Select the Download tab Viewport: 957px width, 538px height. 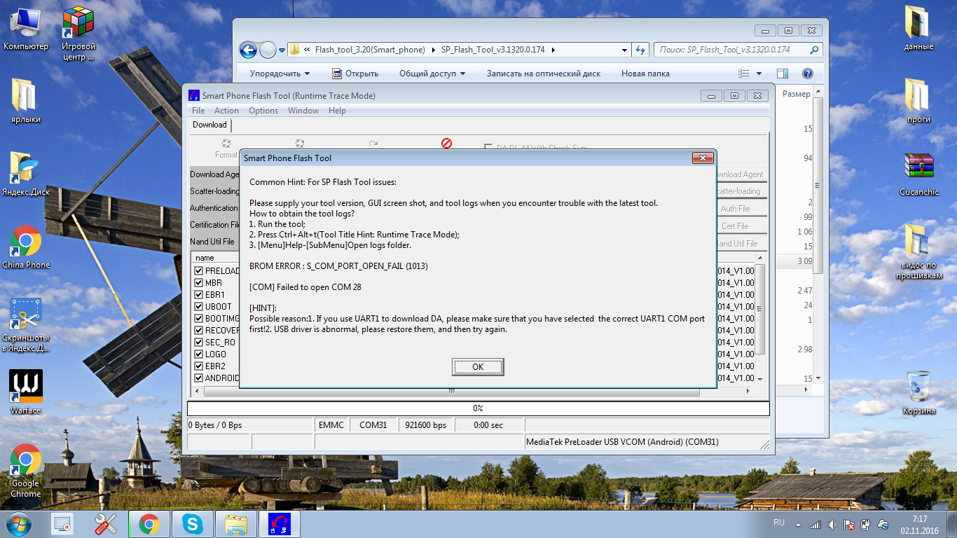point(209,125)
